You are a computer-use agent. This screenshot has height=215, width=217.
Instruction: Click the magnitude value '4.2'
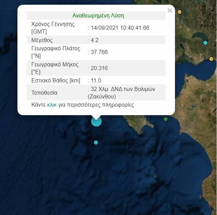click(95, 40)
